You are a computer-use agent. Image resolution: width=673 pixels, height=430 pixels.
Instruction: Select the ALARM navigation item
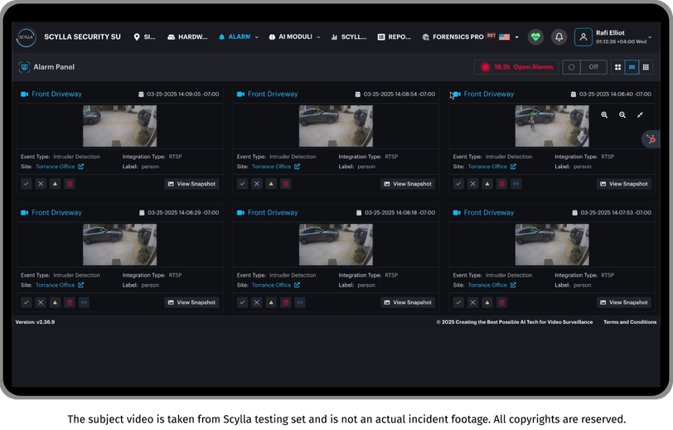click(x=235, y=37)
